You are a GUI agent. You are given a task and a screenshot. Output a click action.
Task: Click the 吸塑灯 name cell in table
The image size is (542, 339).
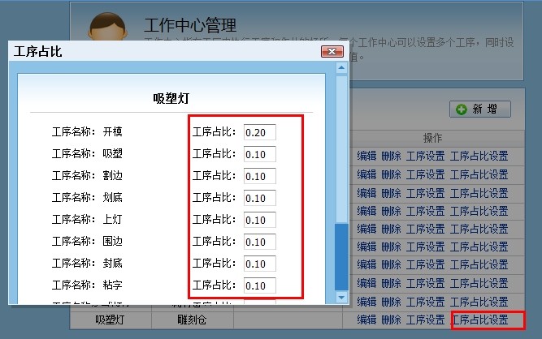pyautogui.click(x=111, y=320)
